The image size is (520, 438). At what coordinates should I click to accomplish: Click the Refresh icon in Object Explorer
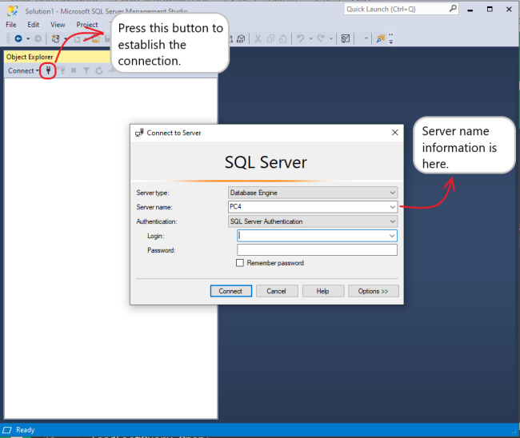click(x=99, y=70)
